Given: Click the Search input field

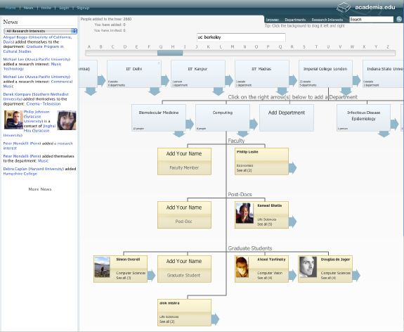Looking at the screenshot, I should click(x=371, y=20).
